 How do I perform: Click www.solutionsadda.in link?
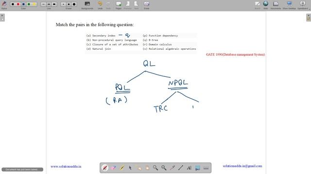tap(66, 166)
